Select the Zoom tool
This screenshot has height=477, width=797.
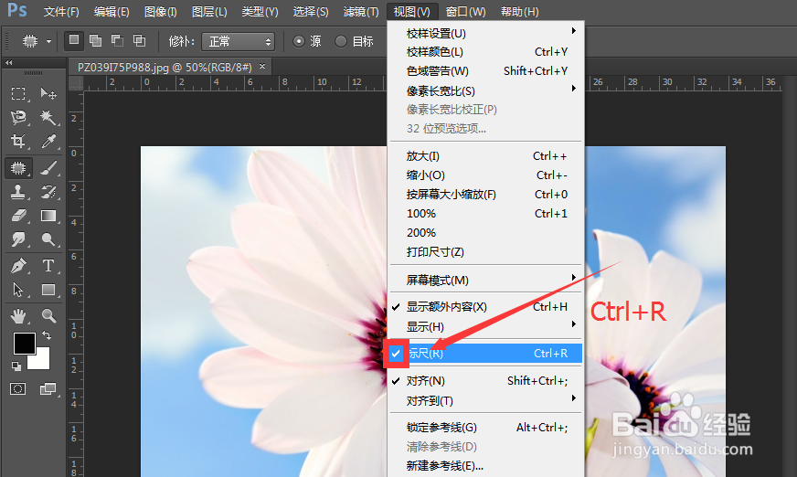[x=48, y=316]
